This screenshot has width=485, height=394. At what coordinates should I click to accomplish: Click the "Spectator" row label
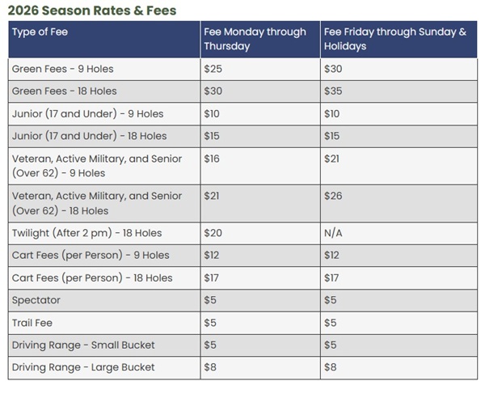click(36, 300)
